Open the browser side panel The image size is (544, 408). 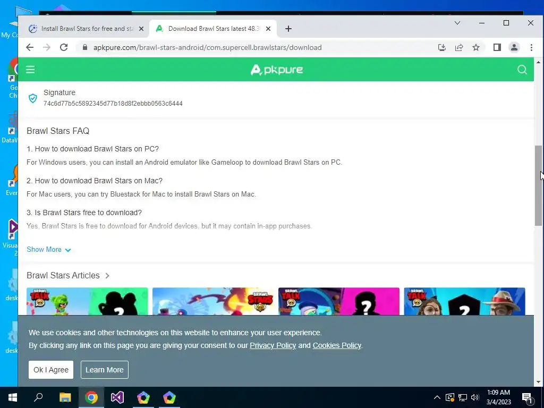point(497,47)
